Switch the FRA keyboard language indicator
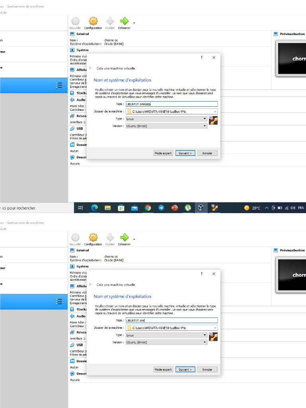 tap(301, 208)
